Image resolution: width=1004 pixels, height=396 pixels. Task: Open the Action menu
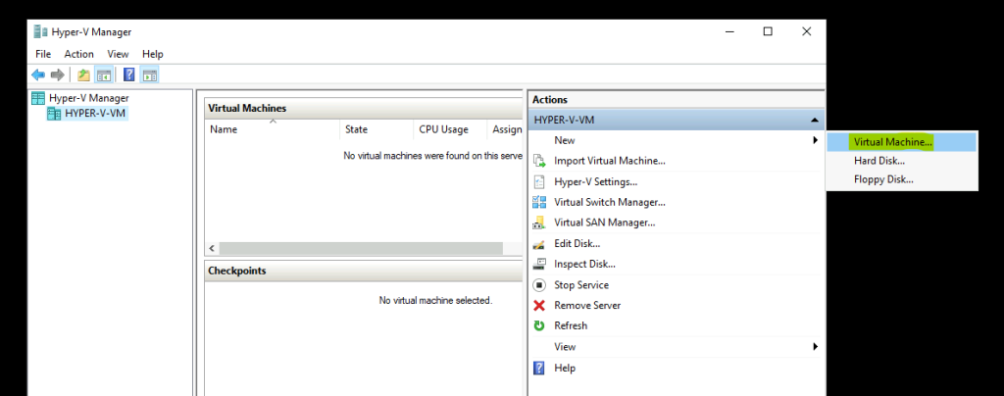click(x=78, y=54)
